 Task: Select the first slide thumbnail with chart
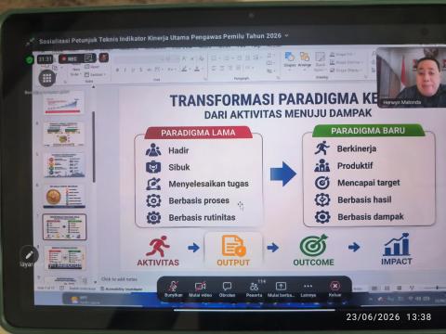coord(64,104)
